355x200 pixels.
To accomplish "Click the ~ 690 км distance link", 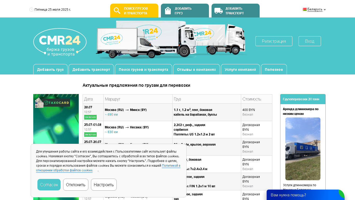I will point(111,115).
